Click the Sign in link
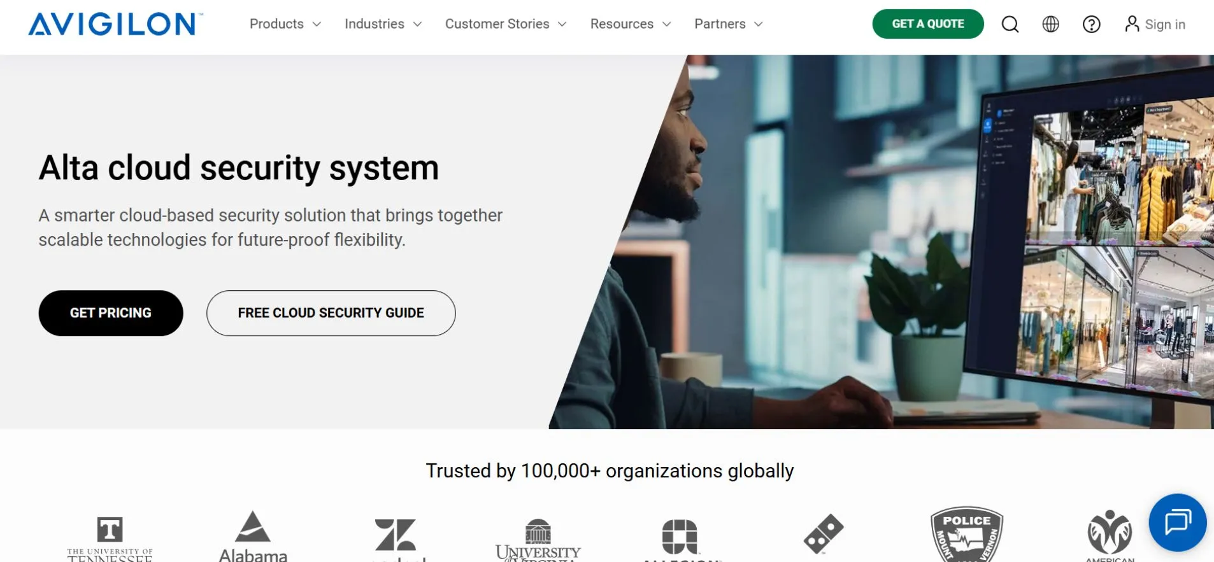This screenshot has width=1214, height=562. coord(1165,24)
